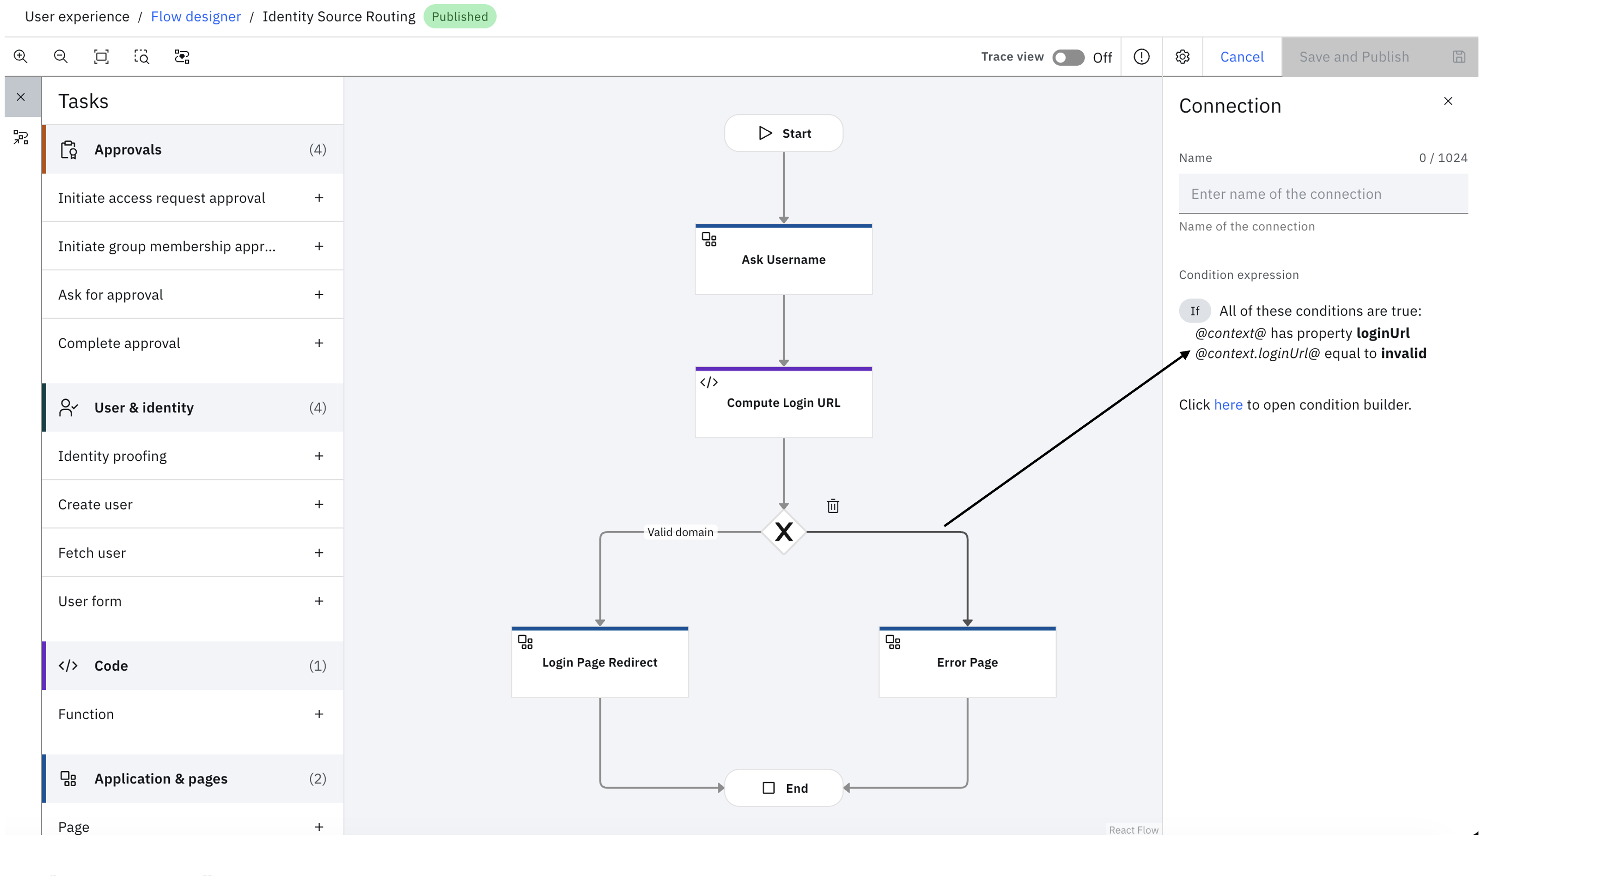Open condition builder via here link

(1228, 404)
